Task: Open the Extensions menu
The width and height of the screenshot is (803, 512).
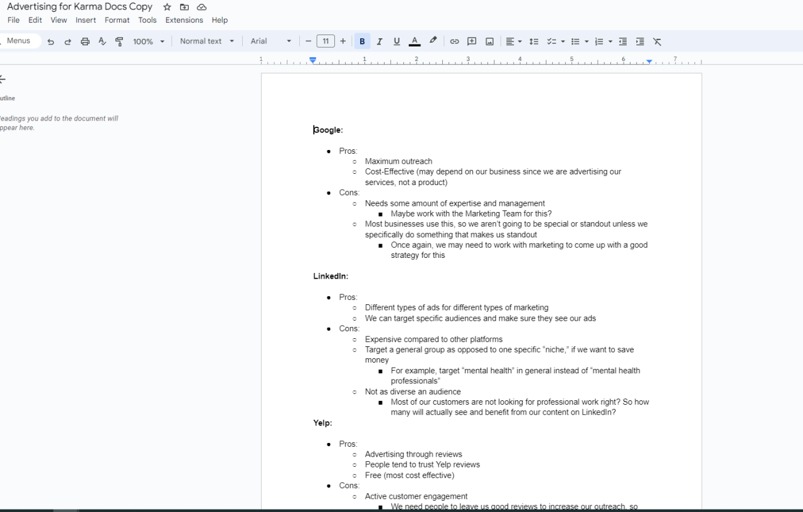Action: [184, 20]
